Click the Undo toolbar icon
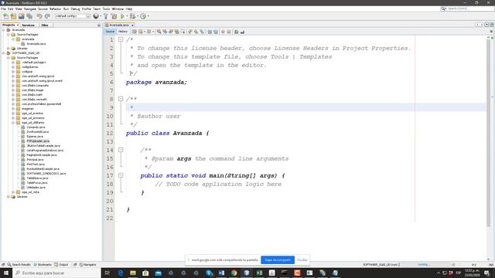 click(39, 16)
